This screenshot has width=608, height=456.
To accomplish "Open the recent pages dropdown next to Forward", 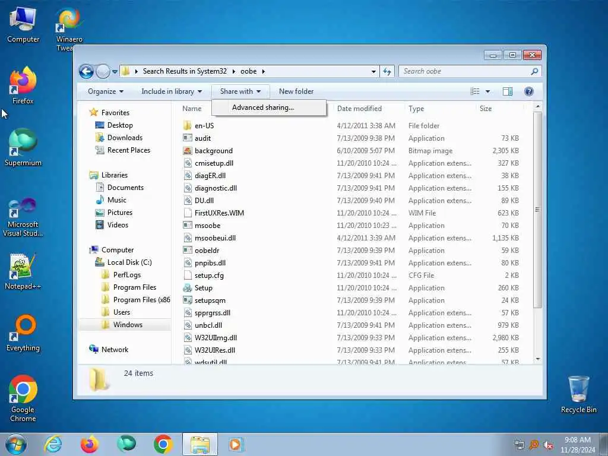I will coord(115,71).
